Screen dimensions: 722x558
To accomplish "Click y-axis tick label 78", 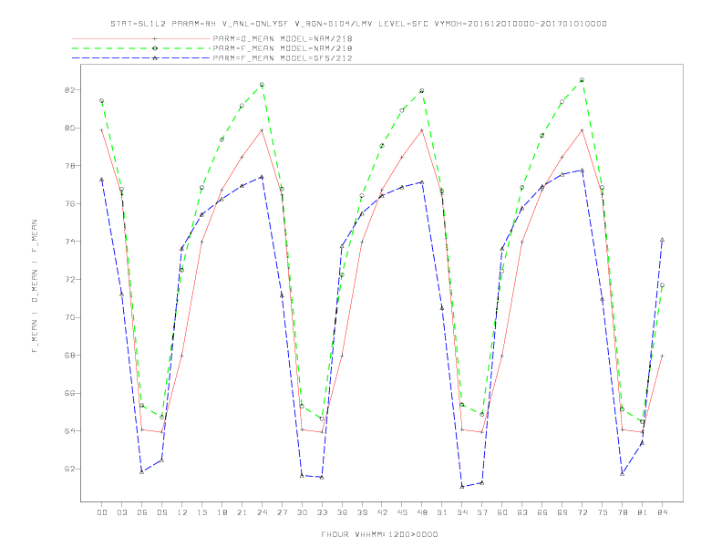I will [x=70, y=166].
